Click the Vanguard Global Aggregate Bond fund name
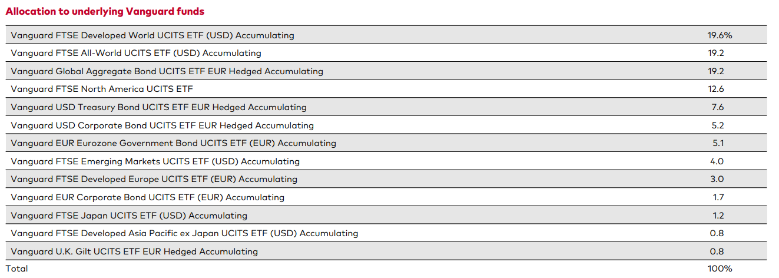The width and height of the screenshot is (779, 278). click(x=167, y=71)
